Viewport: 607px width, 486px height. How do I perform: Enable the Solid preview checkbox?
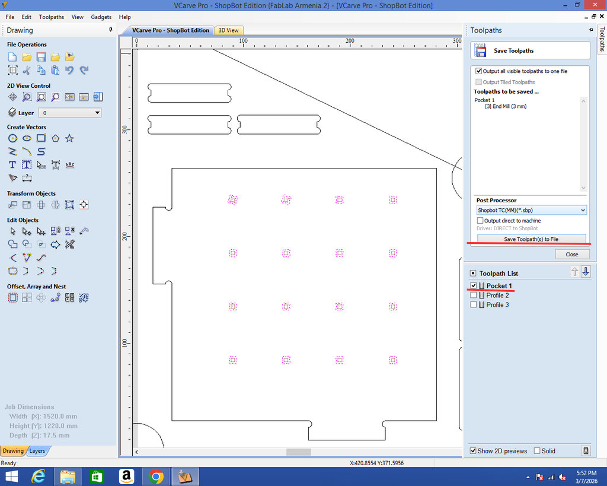(x=537, y=451)
